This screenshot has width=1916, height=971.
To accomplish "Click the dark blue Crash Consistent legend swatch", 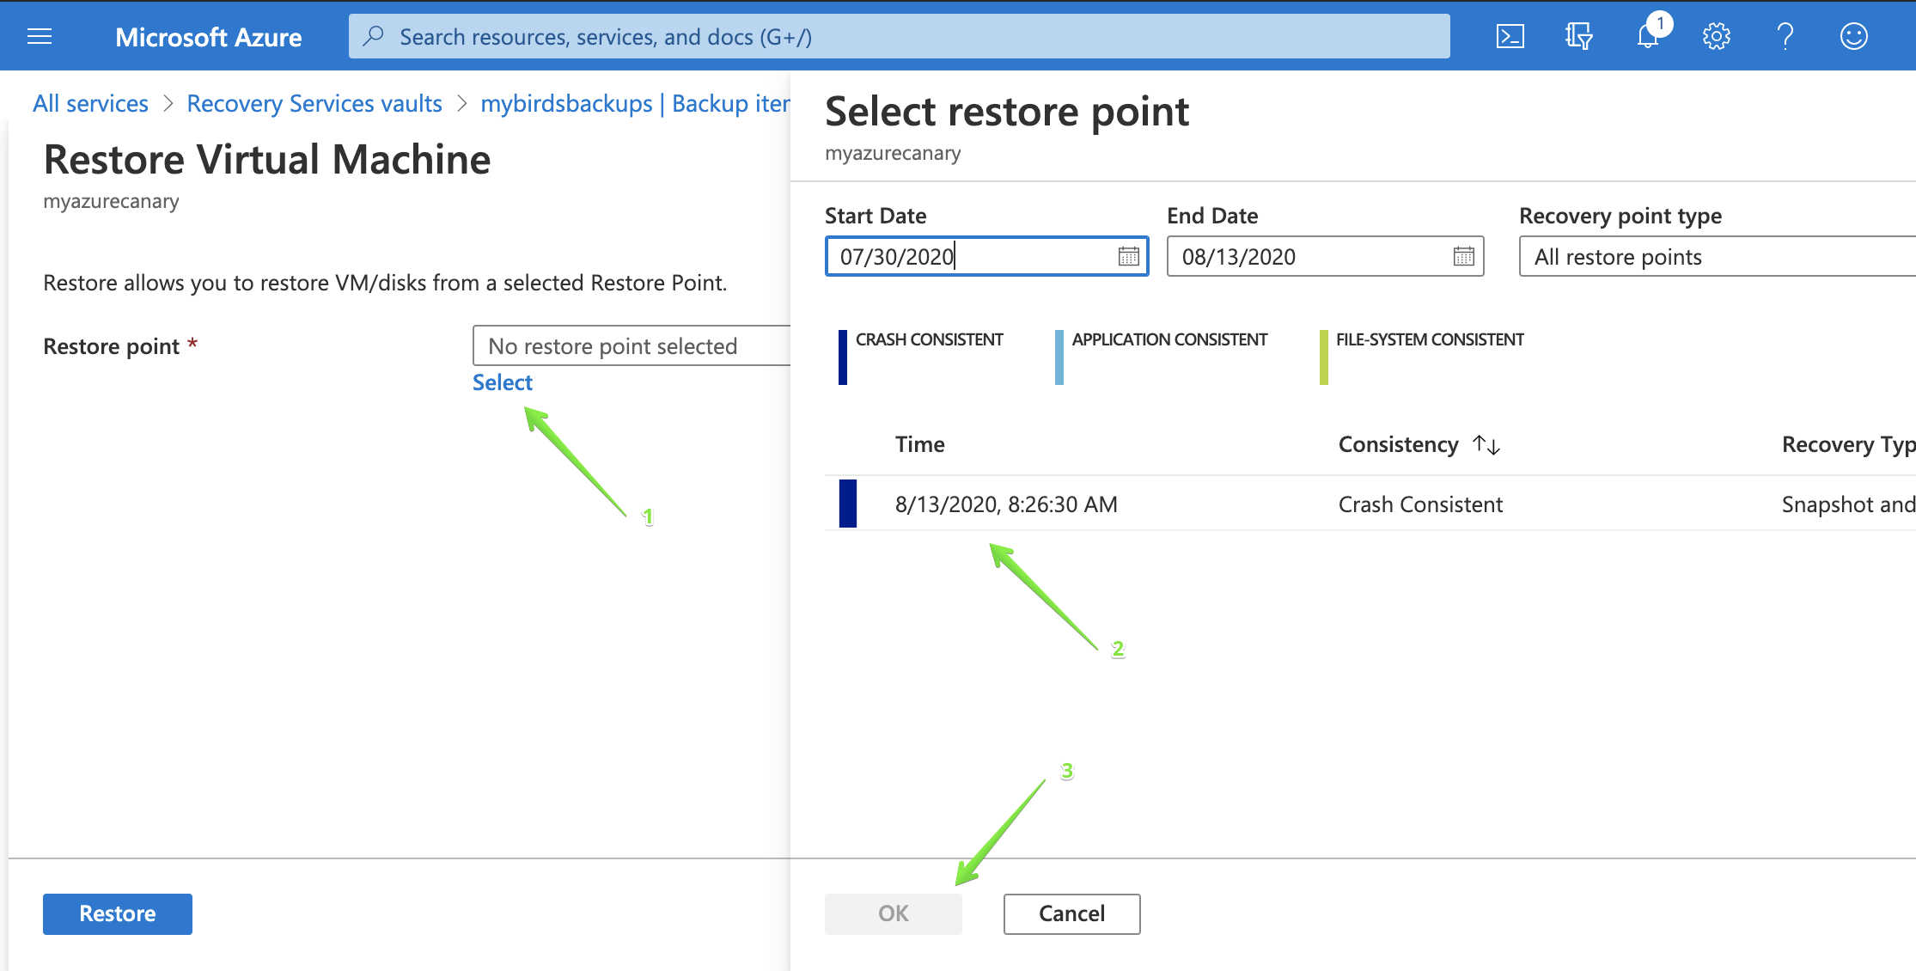I will pyautogui.click(x=843, y=357).
